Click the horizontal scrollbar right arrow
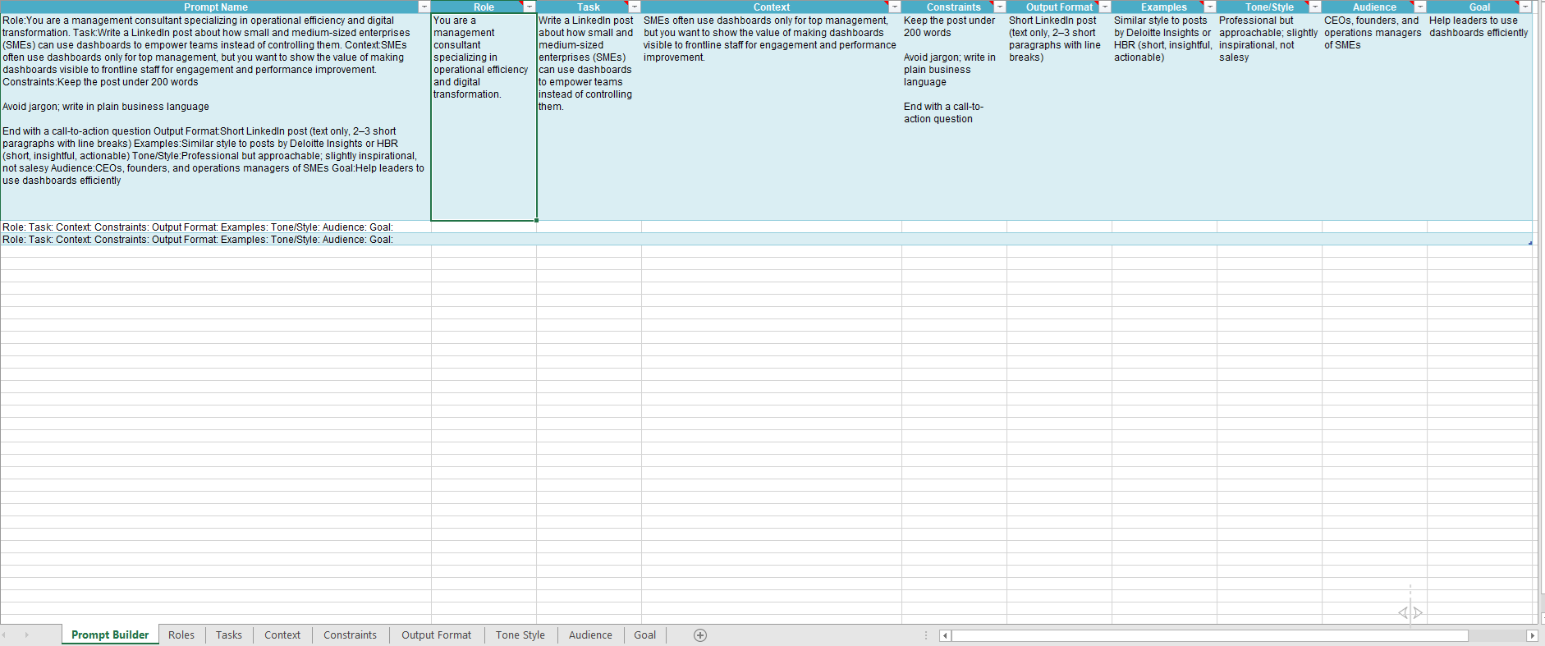This screenshot has width=1545, height=646. (1532, 635)
